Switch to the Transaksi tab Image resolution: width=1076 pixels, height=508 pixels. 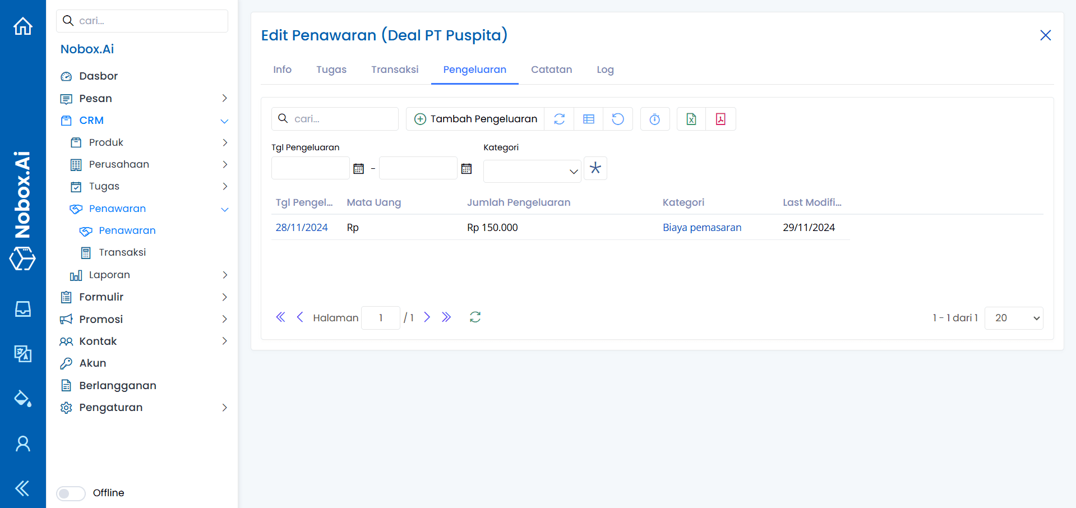point(395,70)
